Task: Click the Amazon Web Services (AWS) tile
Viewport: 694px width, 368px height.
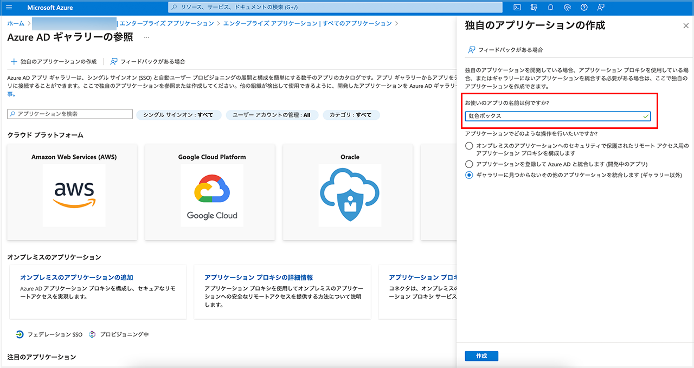Action: (74, 192)
